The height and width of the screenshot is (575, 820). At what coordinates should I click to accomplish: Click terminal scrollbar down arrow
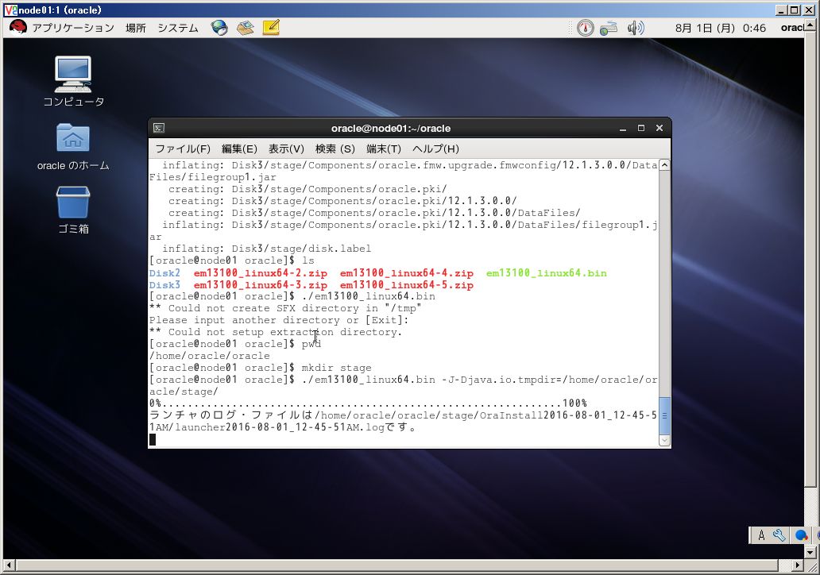(664, 441)
